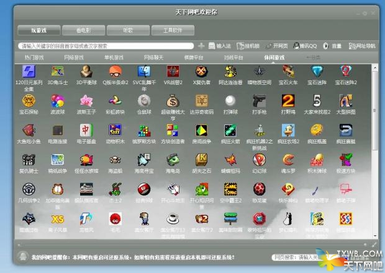Open the 音量 volume control
Image resolution: width=385 pixels, height=273 pixels.
(332, 46)
